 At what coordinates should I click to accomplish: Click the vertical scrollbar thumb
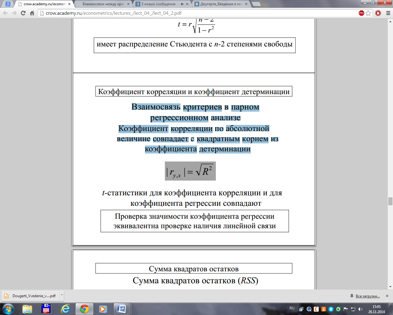[x=390, y=201]
